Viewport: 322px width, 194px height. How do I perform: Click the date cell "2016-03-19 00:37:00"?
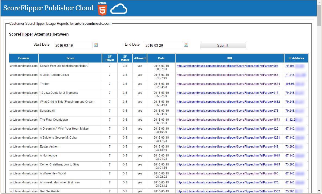click(161, 68)
